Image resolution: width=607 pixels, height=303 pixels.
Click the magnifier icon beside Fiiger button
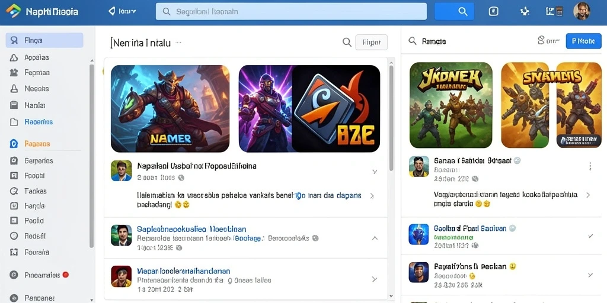347,42
